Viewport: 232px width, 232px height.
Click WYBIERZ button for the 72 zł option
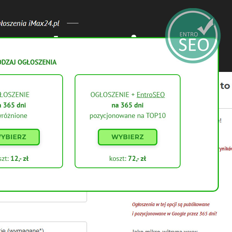127,137
